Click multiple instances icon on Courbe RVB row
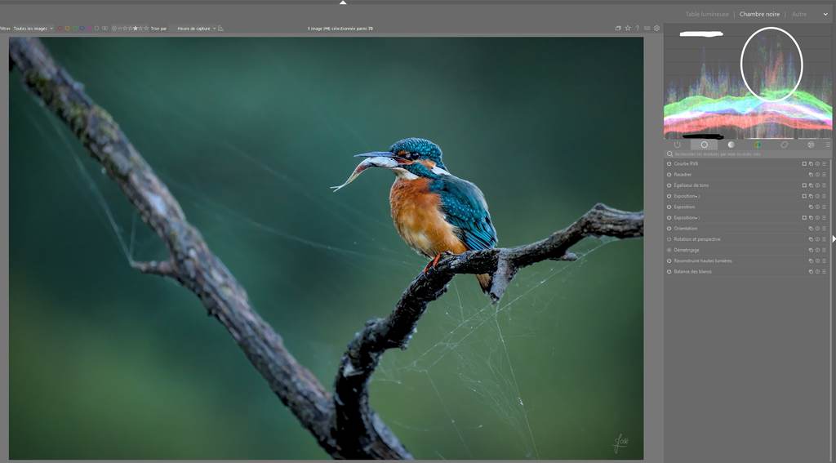The height and width of the screenshot is (463, 836). click(x=811, y=164)
